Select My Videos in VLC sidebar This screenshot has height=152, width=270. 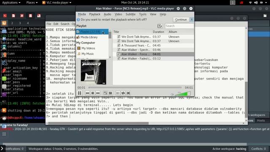coord(92,48)
